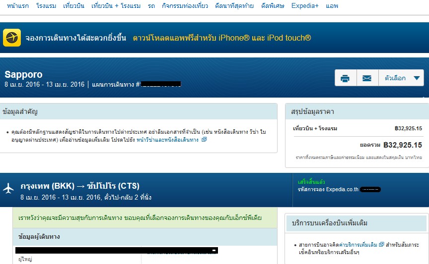Follow the iPhone and iPod touch download link

(x=222, y=38)
